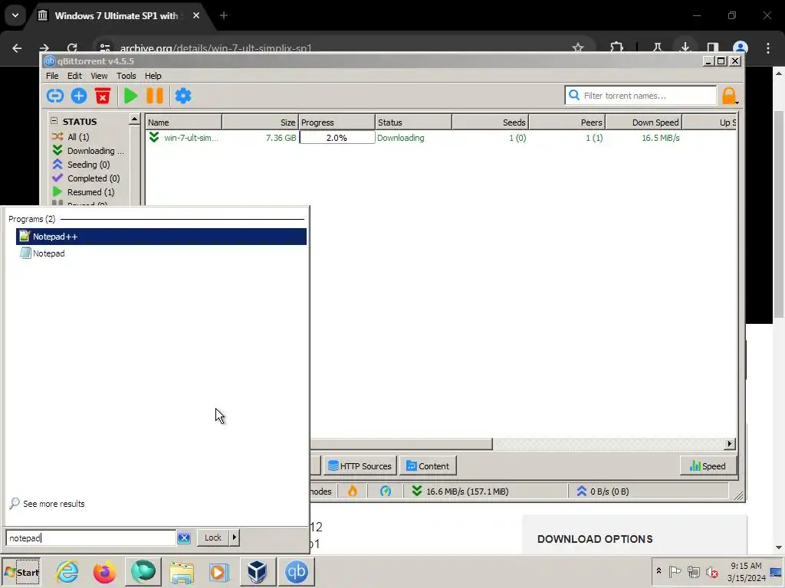Switch to the HTTP Sources tab

360,466
